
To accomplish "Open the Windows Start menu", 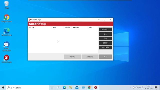I will [x=3, y=87].
